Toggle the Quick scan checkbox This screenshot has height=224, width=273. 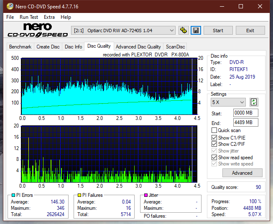[214, 130]
